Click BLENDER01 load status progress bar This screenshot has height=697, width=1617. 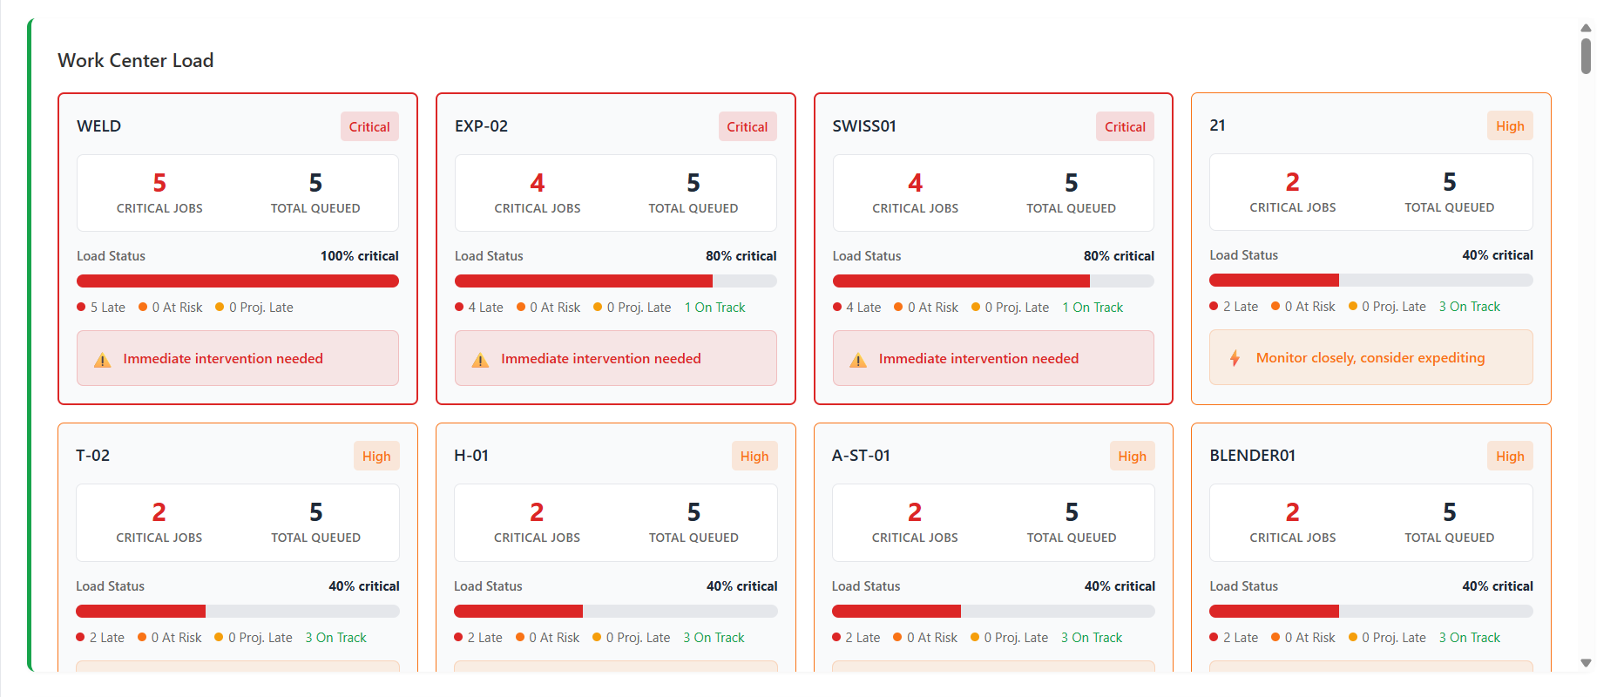point(1371,611)
